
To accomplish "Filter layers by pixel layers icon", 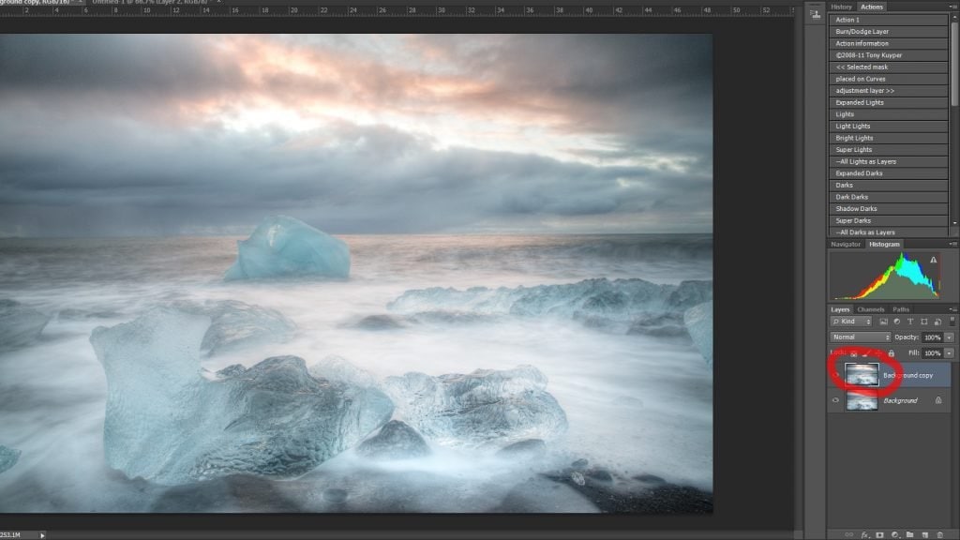I will [883, 322].
